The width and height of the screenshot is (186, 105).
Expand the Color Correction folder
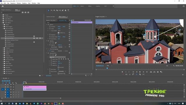3,50
